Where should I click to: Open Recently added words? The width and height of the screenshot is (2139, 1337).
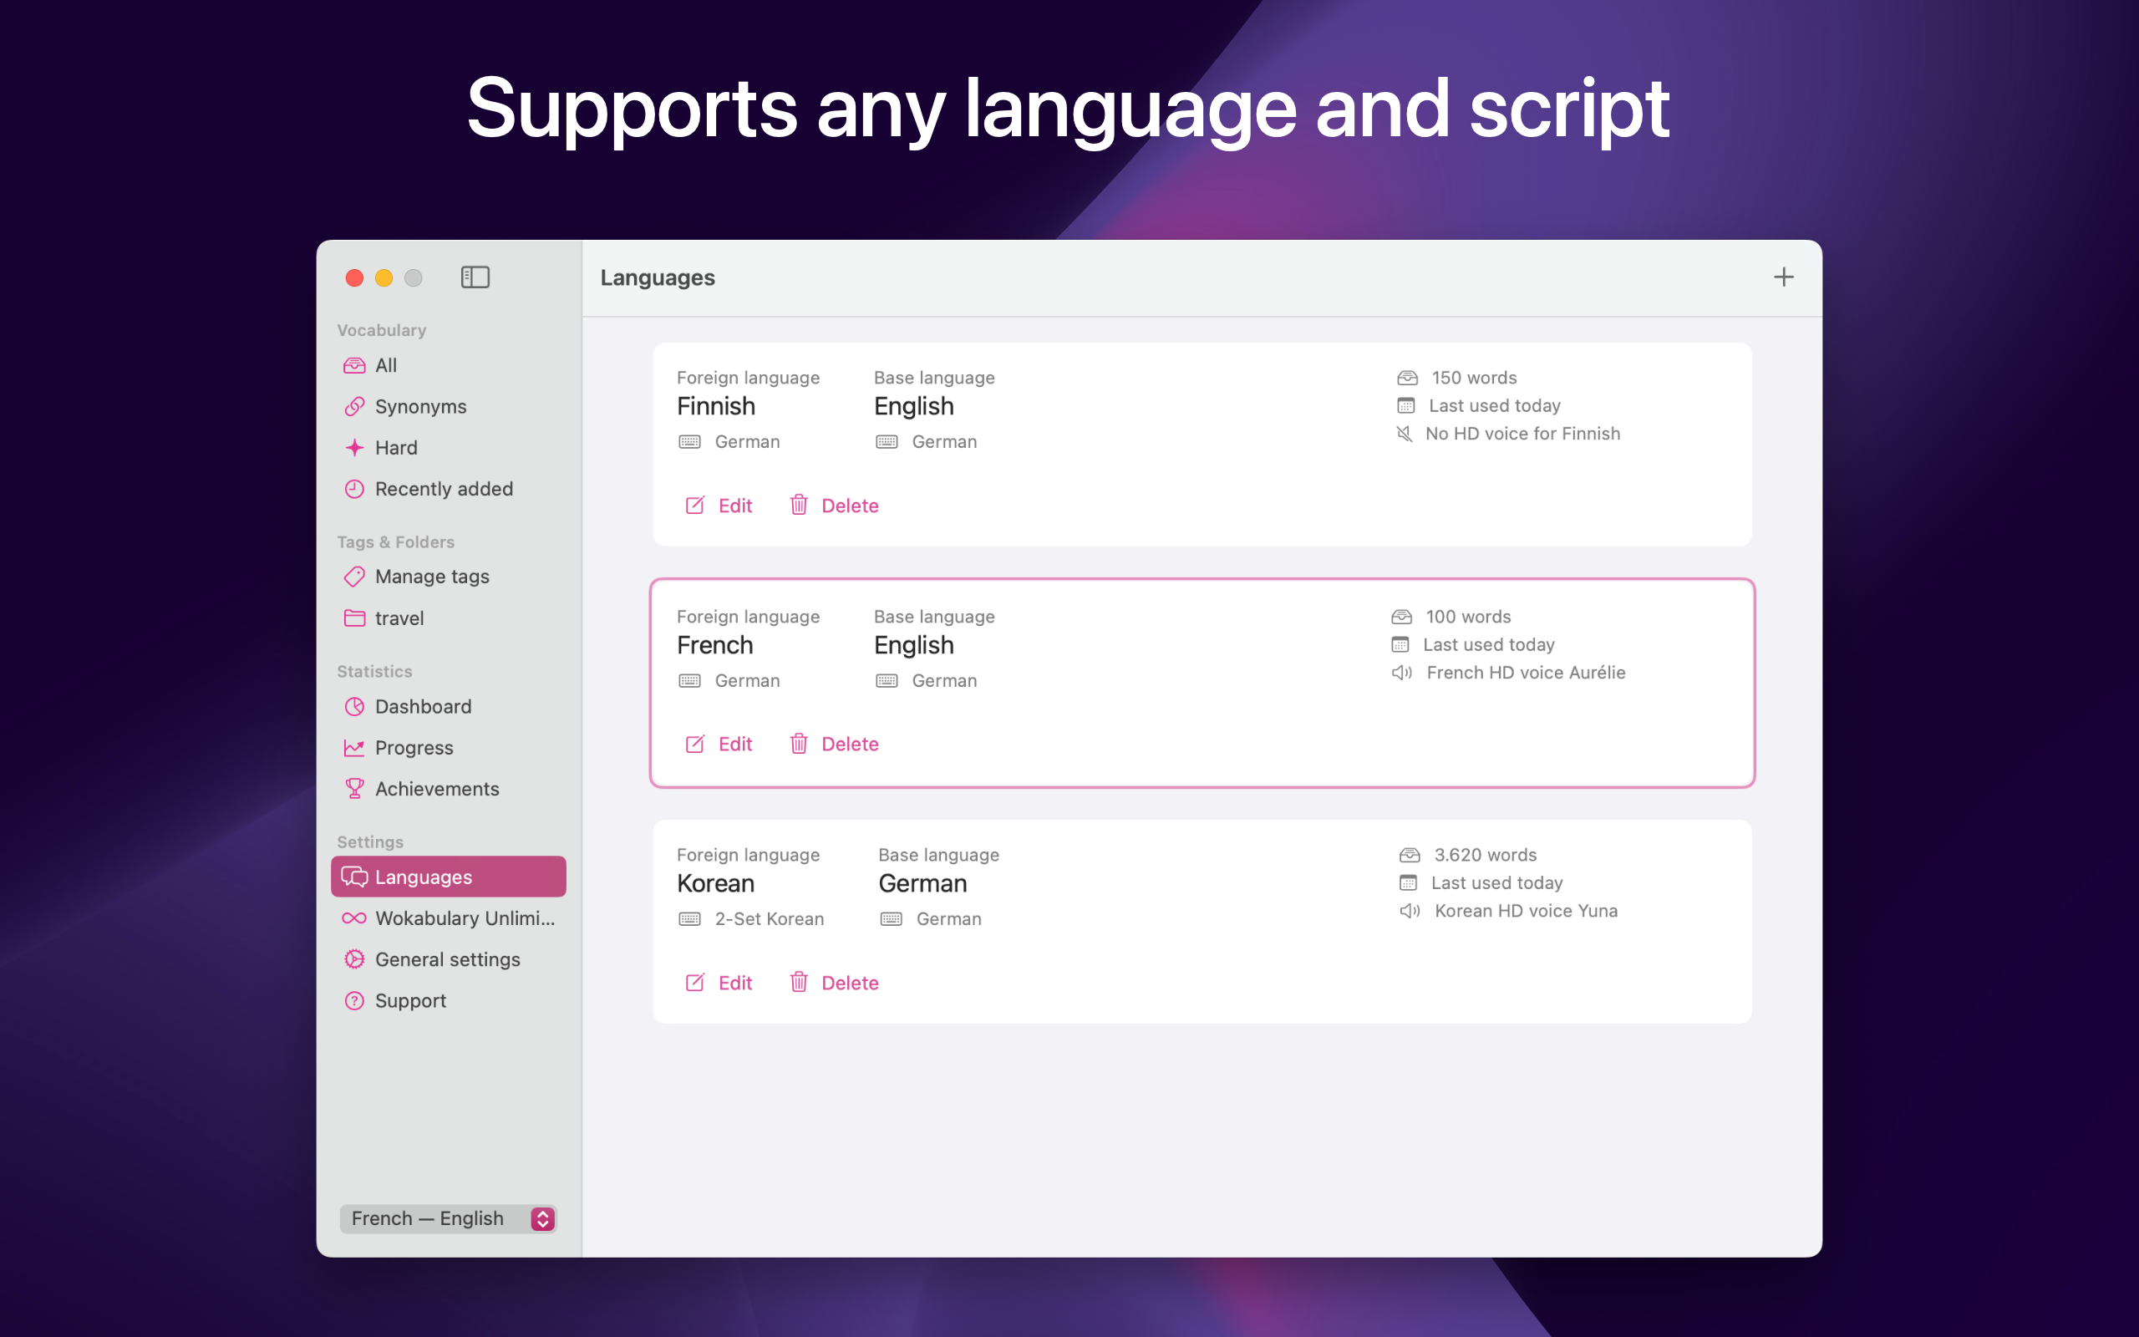coord(448,489)
